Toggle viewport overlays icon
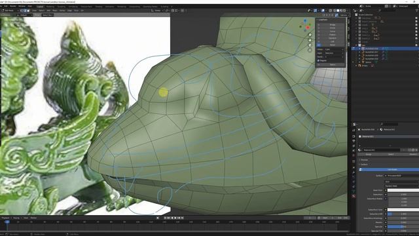 pyautogui.click(x=323, y=10)
